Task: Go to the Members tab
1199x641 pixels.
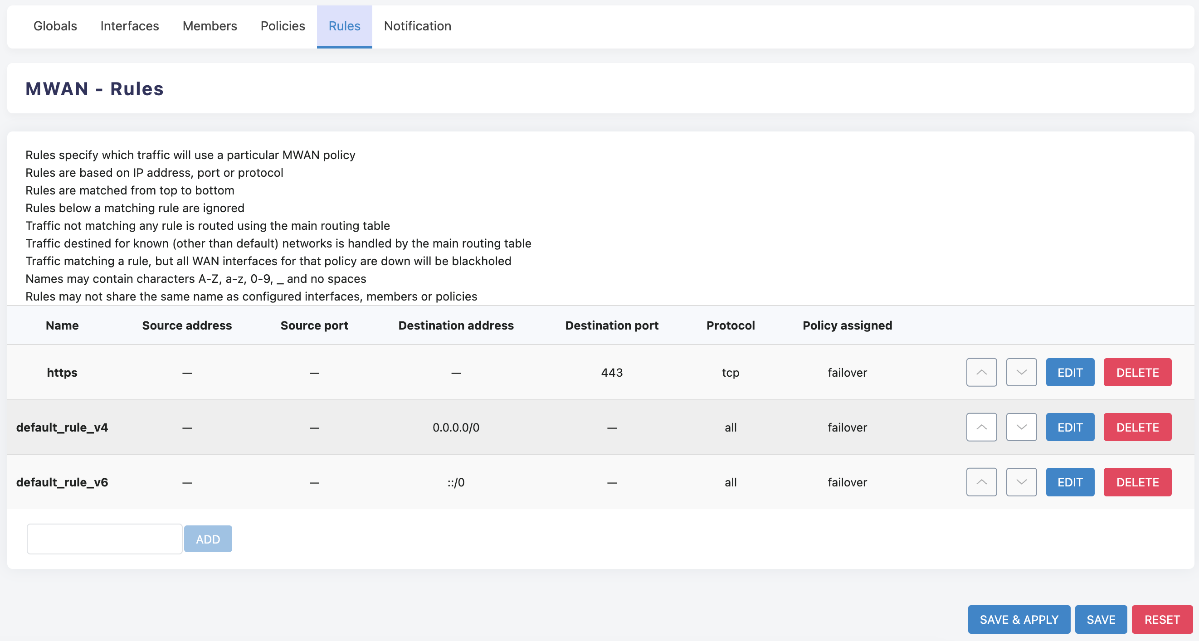Action: pyautogui.click(x=210, y=26)
